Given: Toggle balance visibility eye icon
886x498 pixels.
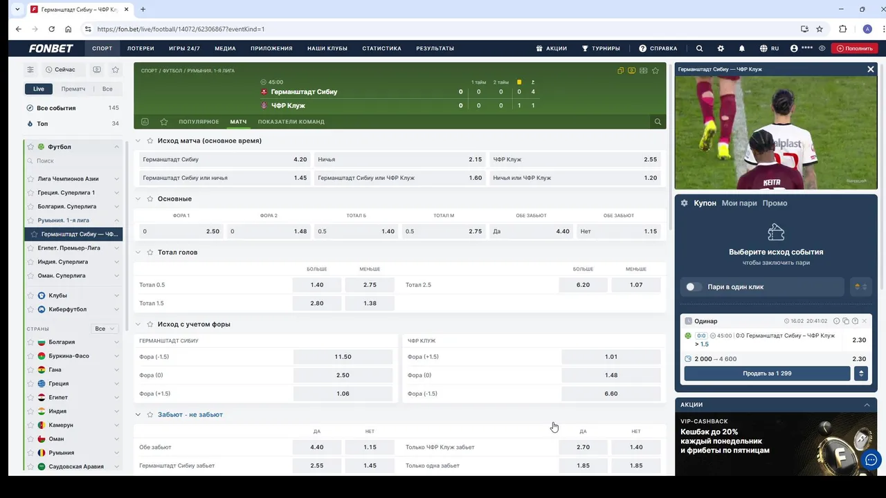Looking at the screenshot, I should pyautogui.click(x=822, y=48).
